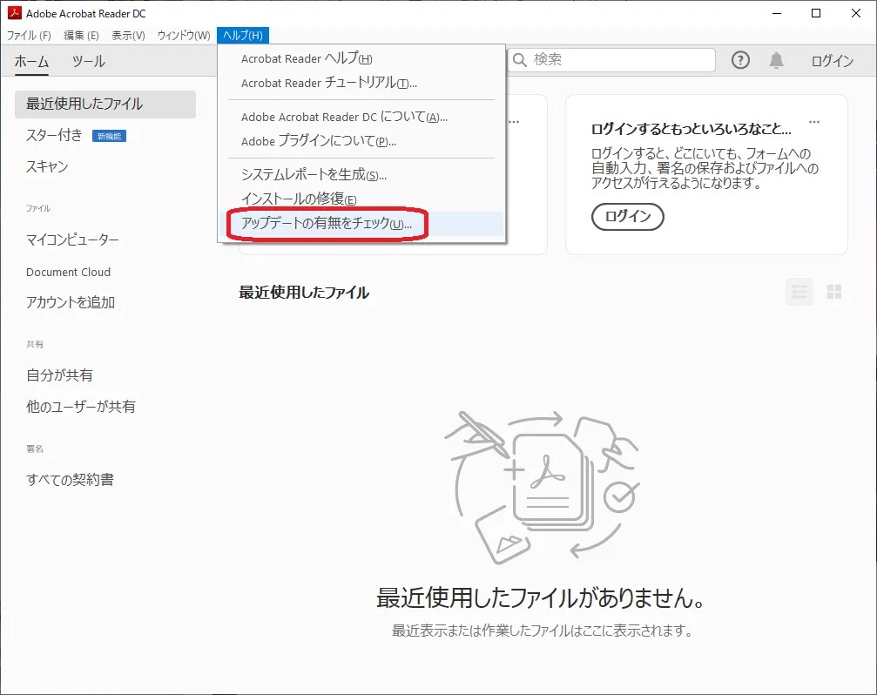This screenshot has height=695, width=877.
Task: Select Adobe Acrobat Reader DC について
Action: pos(361,117)
